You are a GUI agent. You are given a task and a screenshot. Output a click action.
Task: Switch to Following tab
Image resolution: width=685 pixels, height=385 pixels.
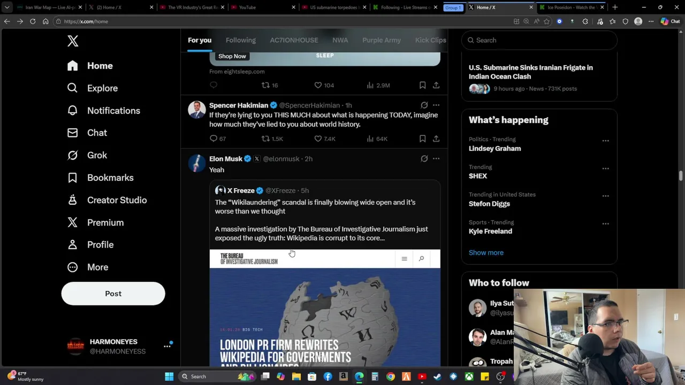(240, 40)
